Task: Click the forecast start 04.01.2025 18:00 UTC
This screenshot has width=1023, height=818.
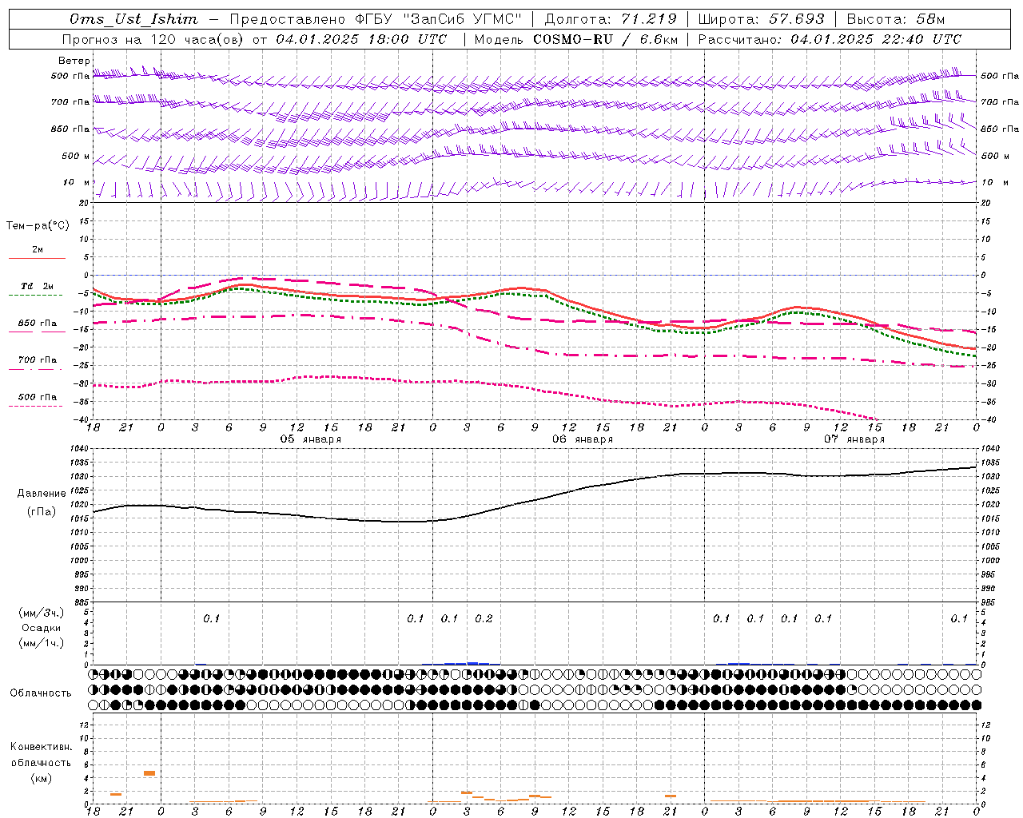Action: tap(361, 39)
